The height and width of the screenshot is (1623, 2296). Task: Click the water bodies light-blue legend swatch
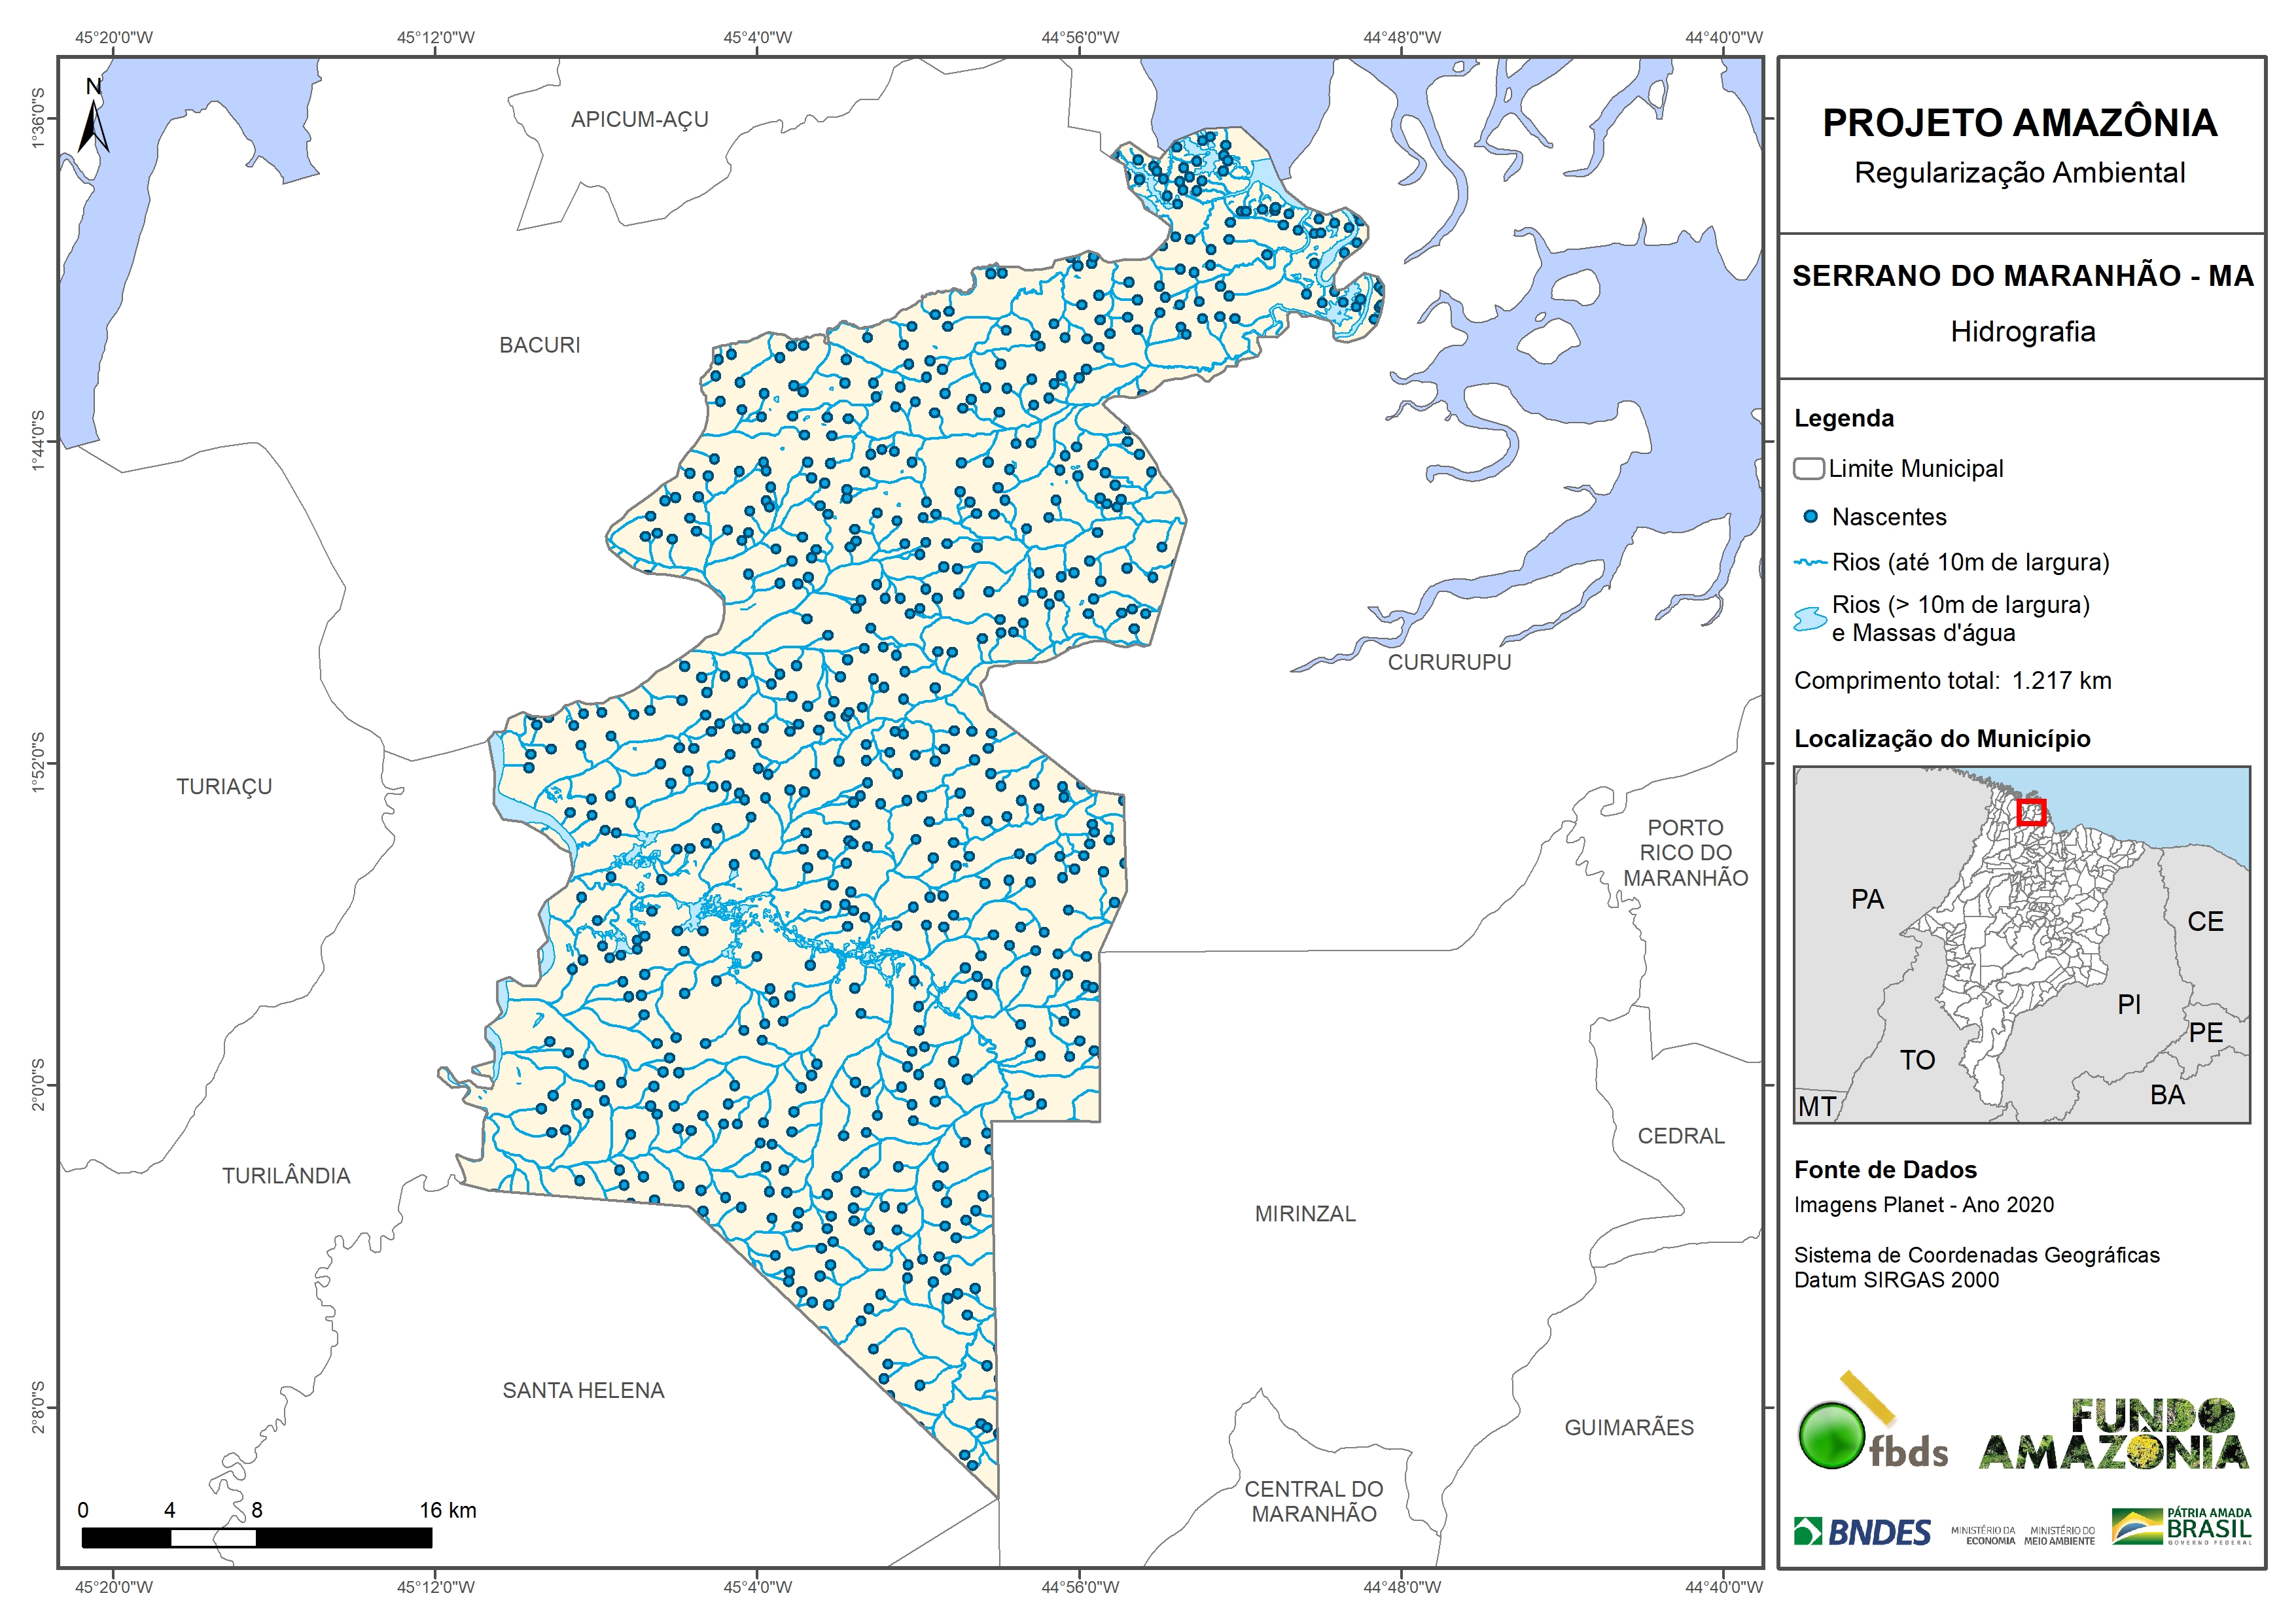click(1810, 619)
